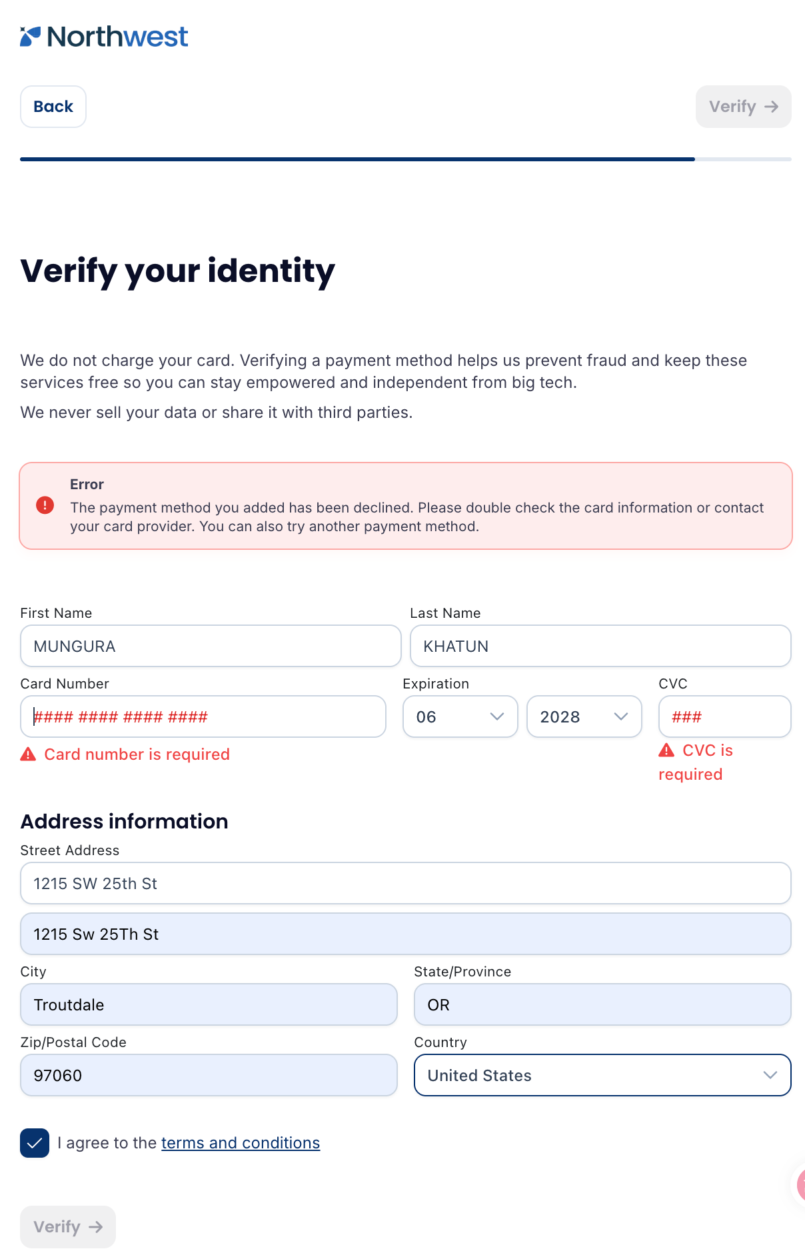
Task: Select the Last Name field
Action: [600, 646]
